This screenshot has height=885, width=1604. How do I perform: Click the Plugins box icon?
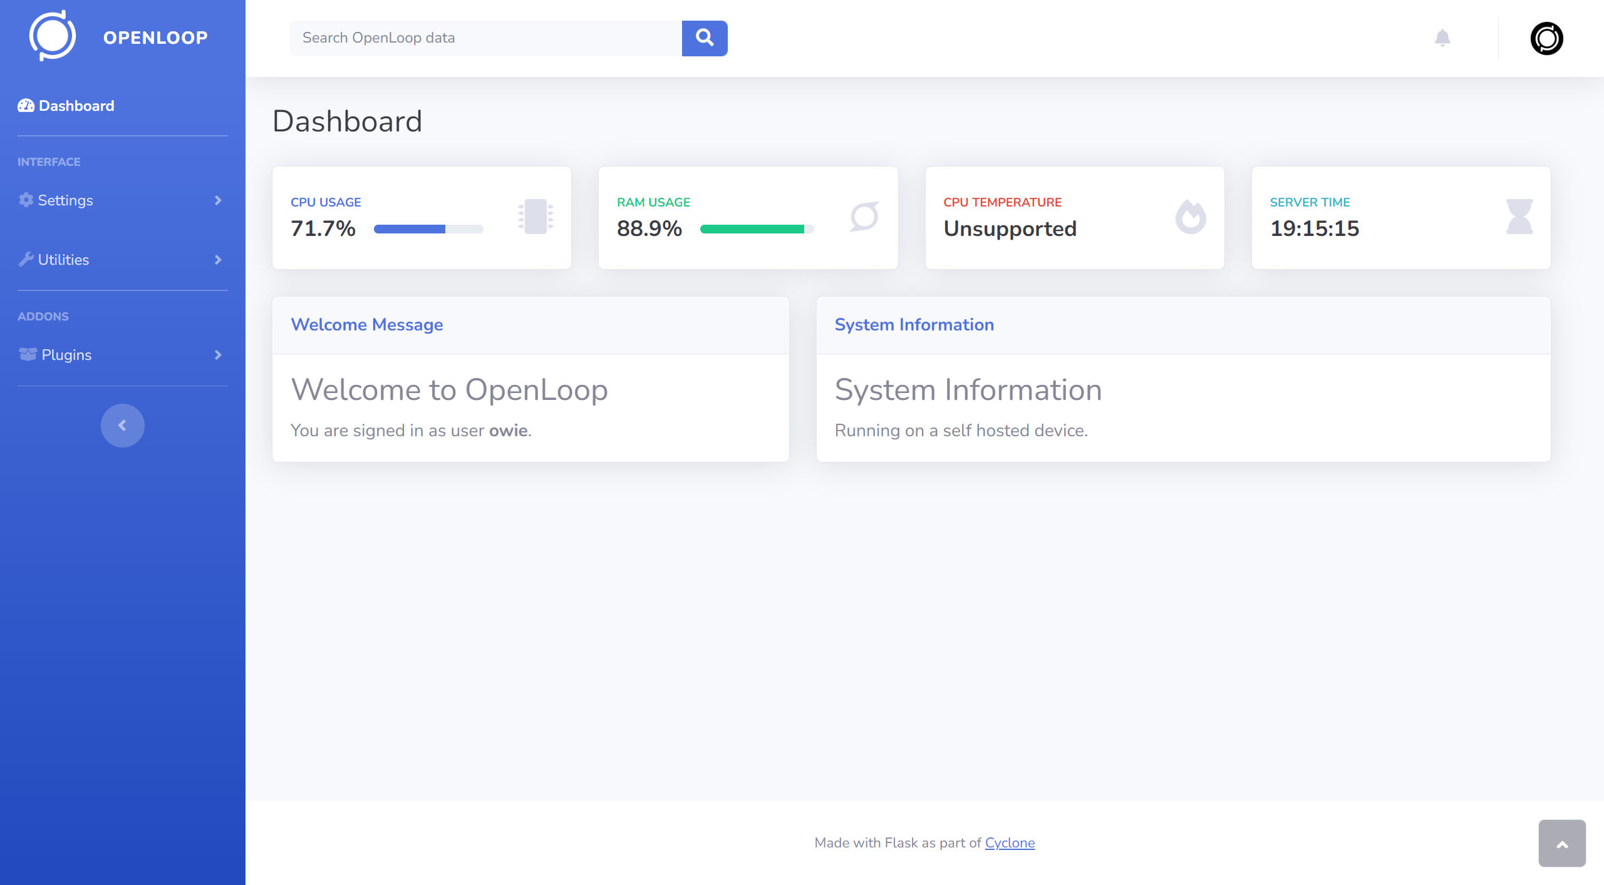click(x=28, y=354)
